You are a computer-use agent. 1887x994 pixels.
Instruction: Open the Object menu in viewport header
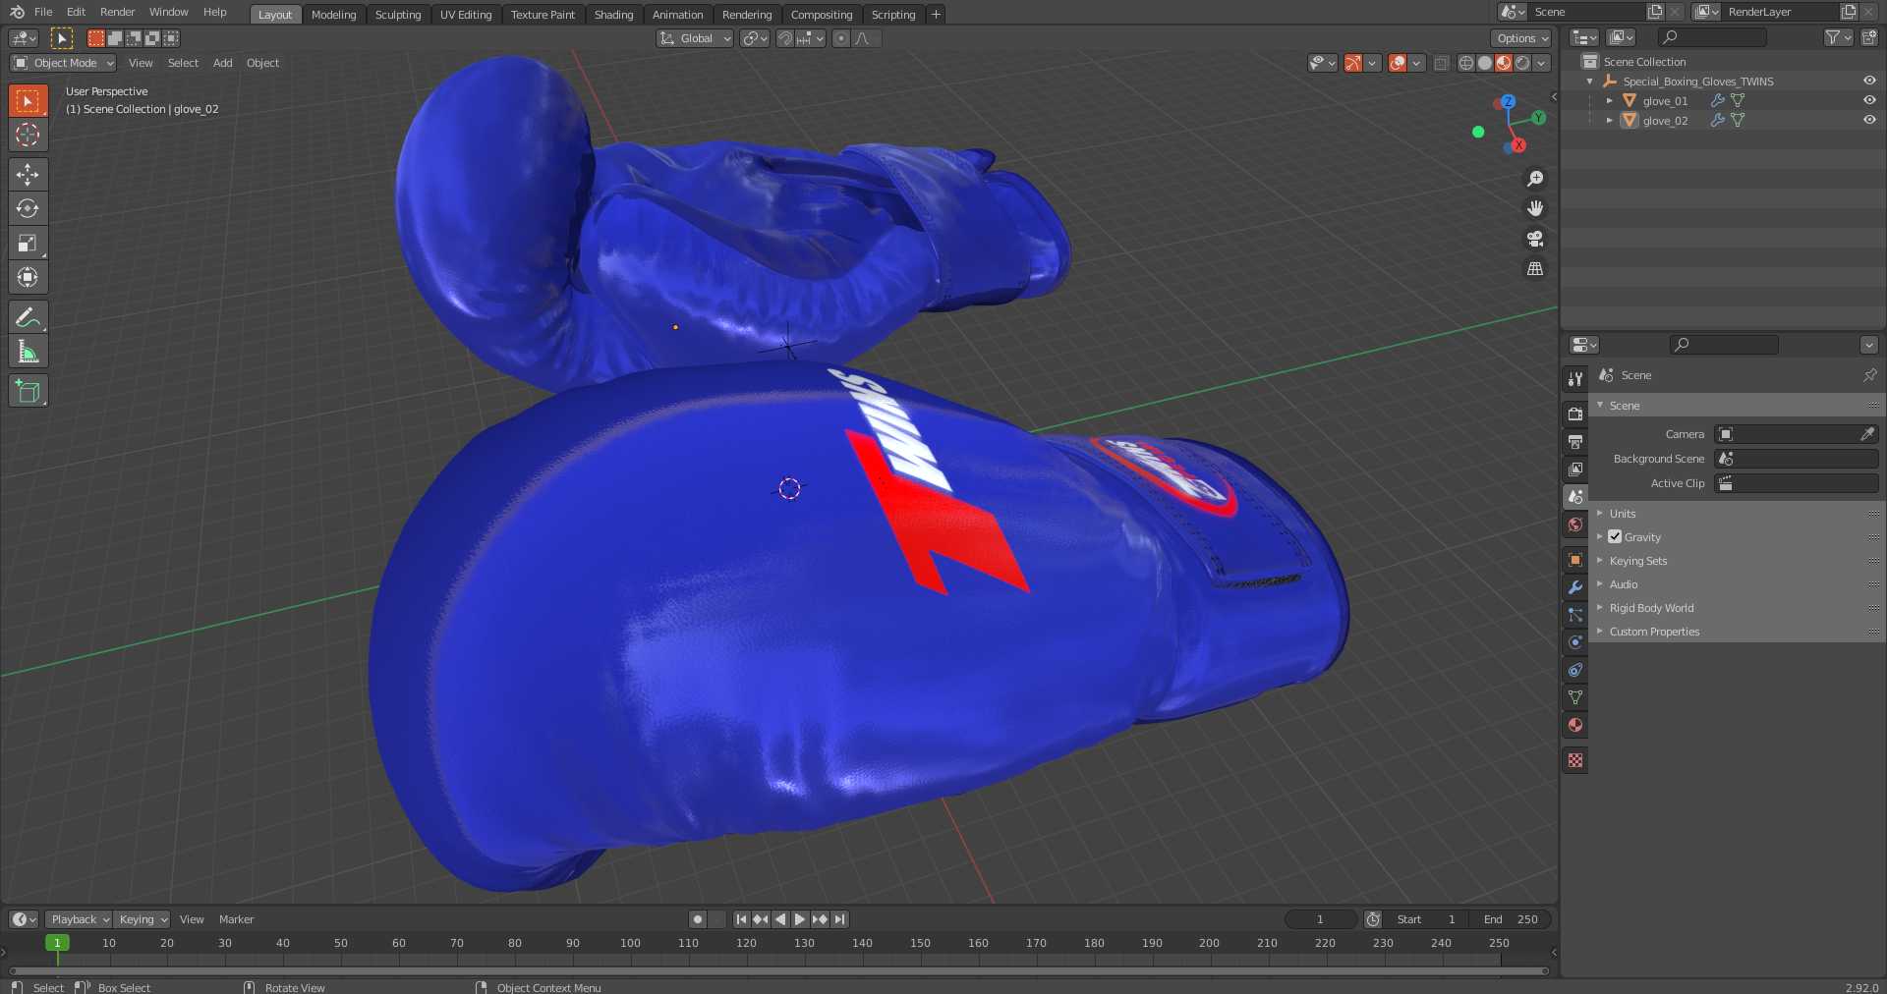(x=262, y=63)
